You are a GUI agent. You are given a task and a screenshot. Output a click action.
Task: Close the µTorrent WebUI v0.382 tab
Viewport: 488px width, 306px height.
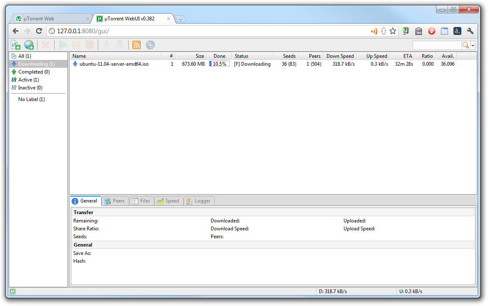(169, 19)
